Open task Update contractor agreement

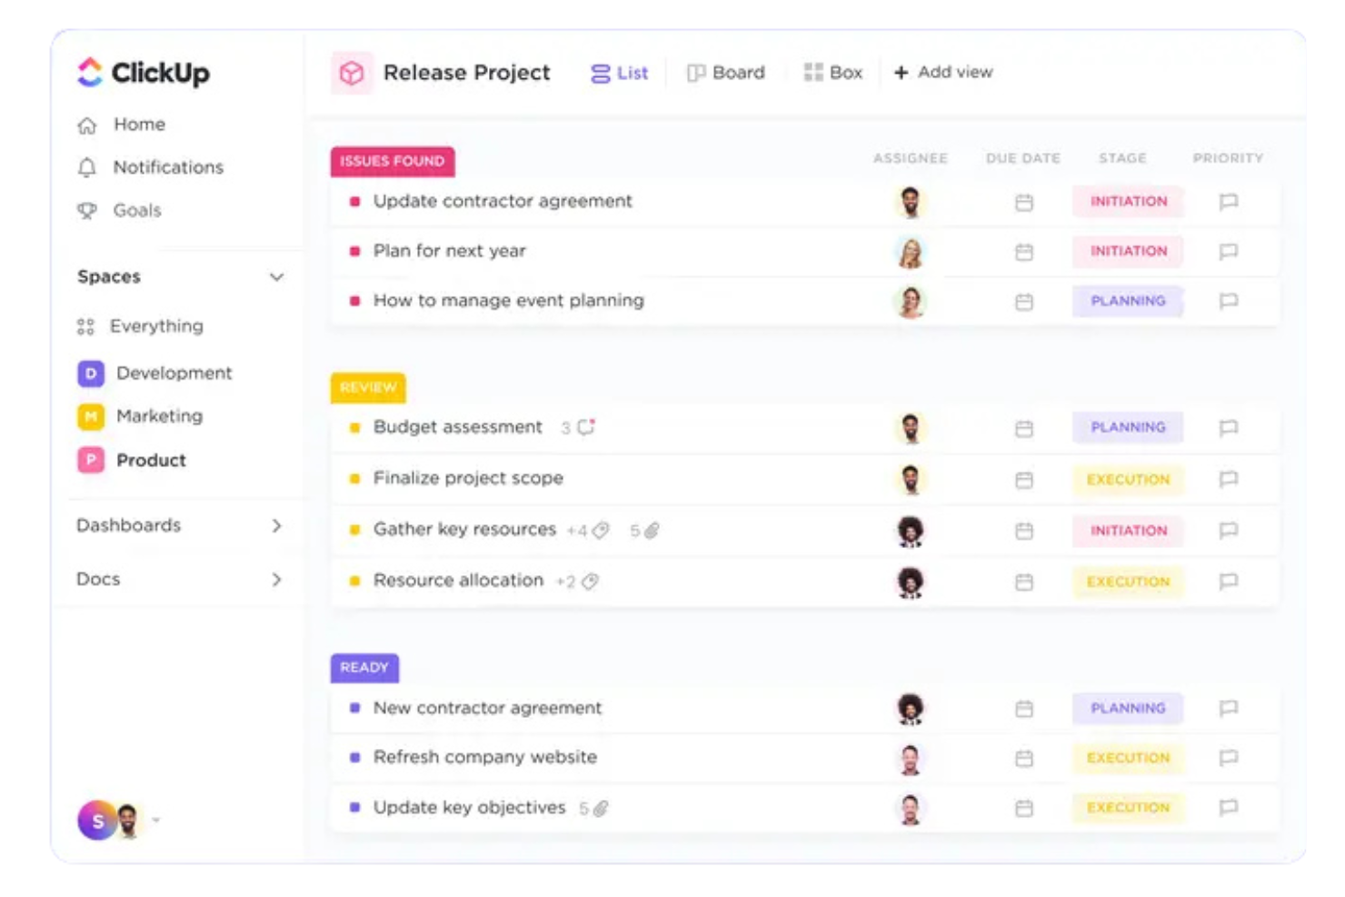click(503, 201)
